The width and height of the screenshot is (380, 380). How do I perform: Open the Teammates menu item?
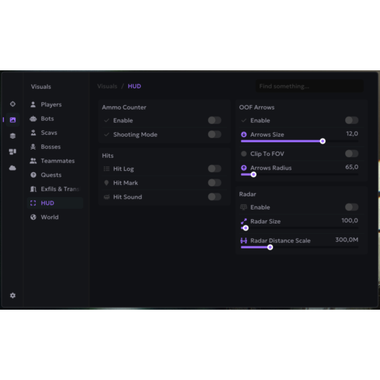click(55, 161)
